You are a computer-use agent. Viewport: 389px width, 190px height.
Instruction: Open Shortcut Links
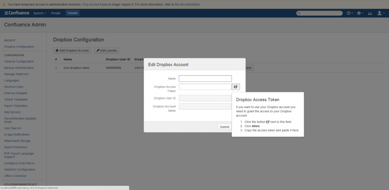click(14, 87)
